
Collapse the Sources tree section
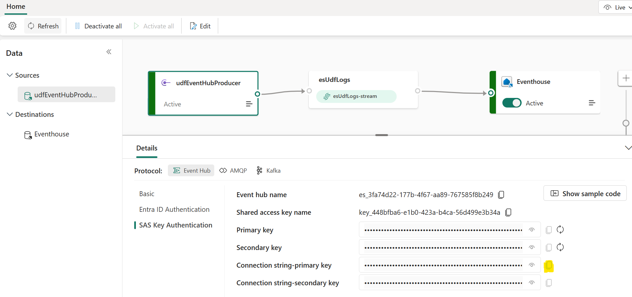point(10,75)
